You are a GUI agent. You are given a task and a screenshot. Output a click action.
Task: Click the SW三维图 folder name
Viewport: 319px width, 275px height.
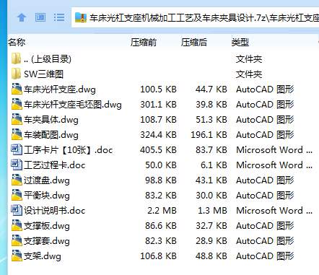(x=43, y=74)
